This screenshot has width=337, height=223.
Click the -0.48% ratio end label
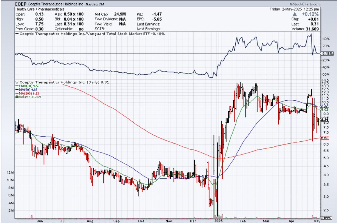pyautogui.click(x=327, y=54)
